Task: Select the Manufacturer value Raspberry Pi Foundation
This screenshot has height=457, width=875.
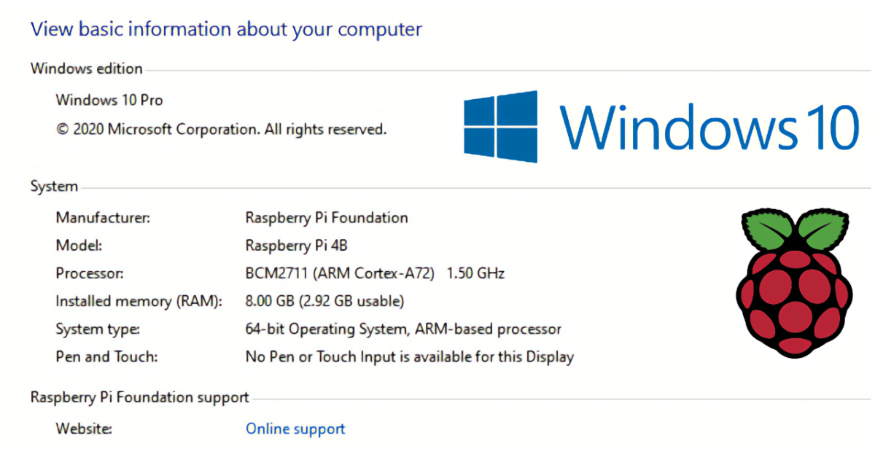Action: pyautogui.click(x=326, y=218)
